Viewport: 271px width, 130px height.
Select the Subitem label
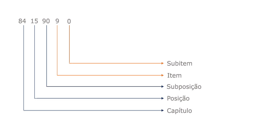pos(180,63)
